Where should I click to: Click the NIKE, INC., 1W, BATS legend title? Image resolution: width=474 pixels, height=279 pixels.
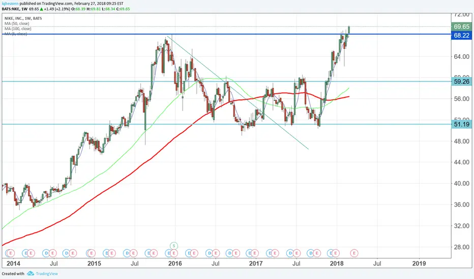[x=23, y=18]
